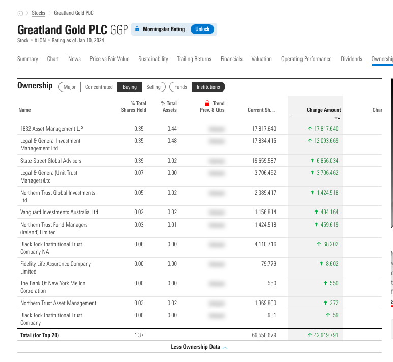Select the Buying ownership filter
393x362 pixels.
[x=130, y=87]
